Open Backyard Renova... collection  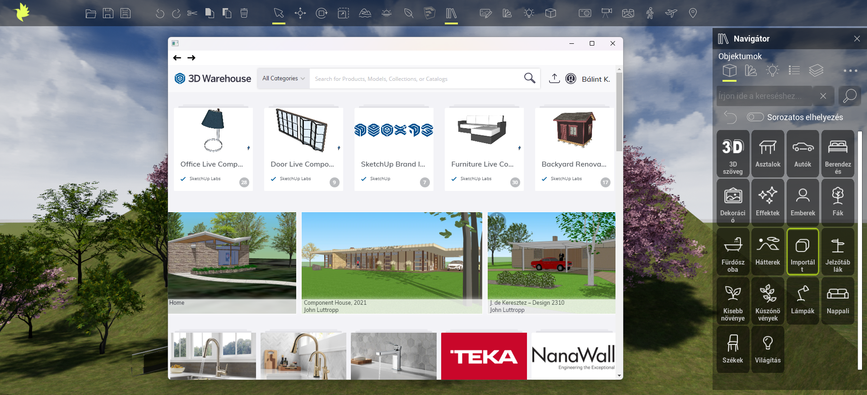(x=574, y=149)
